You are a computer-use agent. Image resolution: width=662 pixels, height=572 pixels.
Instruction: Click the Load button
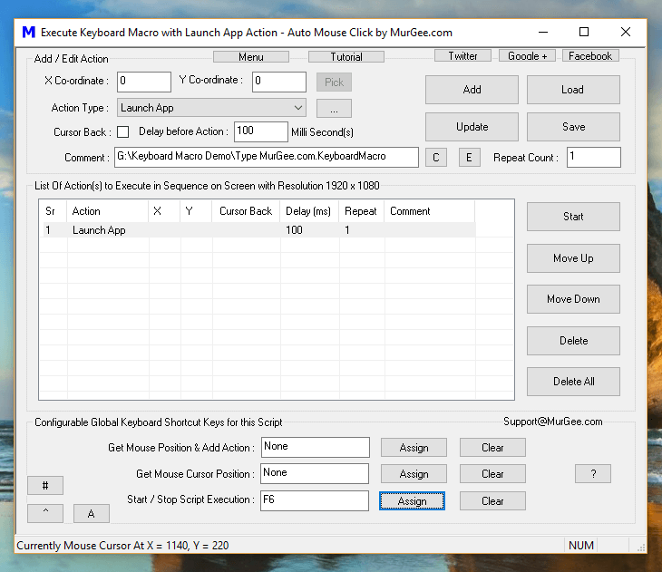point(573,90)
